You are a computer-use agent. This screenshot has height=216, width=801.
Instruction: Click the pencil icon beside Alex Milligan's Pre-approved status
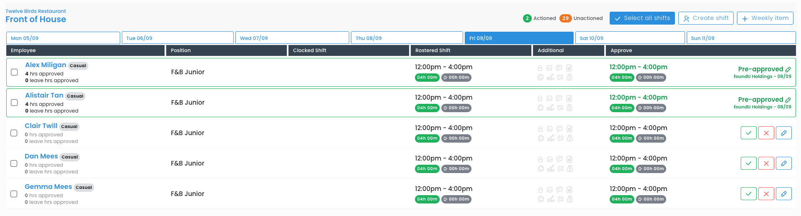(788, 70)
